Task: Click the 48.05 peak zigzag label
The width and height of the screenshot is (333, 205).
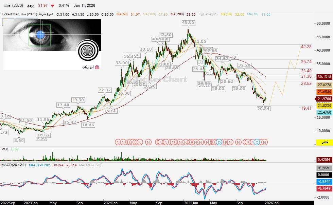Action: (188, 22)
